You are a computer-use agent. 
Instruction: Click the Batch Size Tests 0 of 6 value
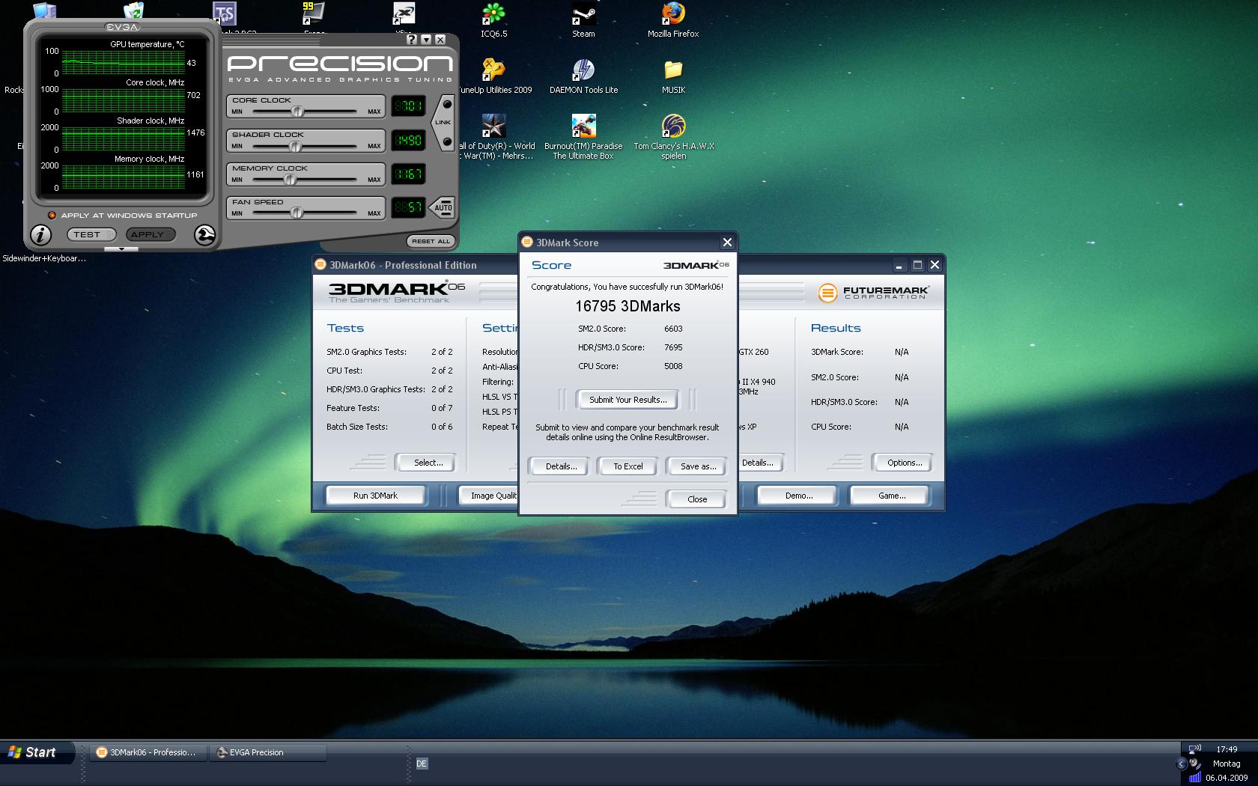tap(442, 427)
